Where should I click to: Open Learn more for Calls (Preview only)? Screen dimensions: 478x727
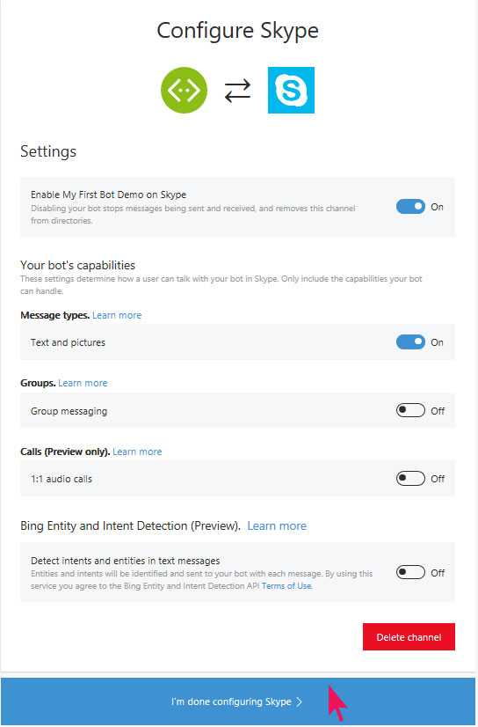[x=137, y=452]
